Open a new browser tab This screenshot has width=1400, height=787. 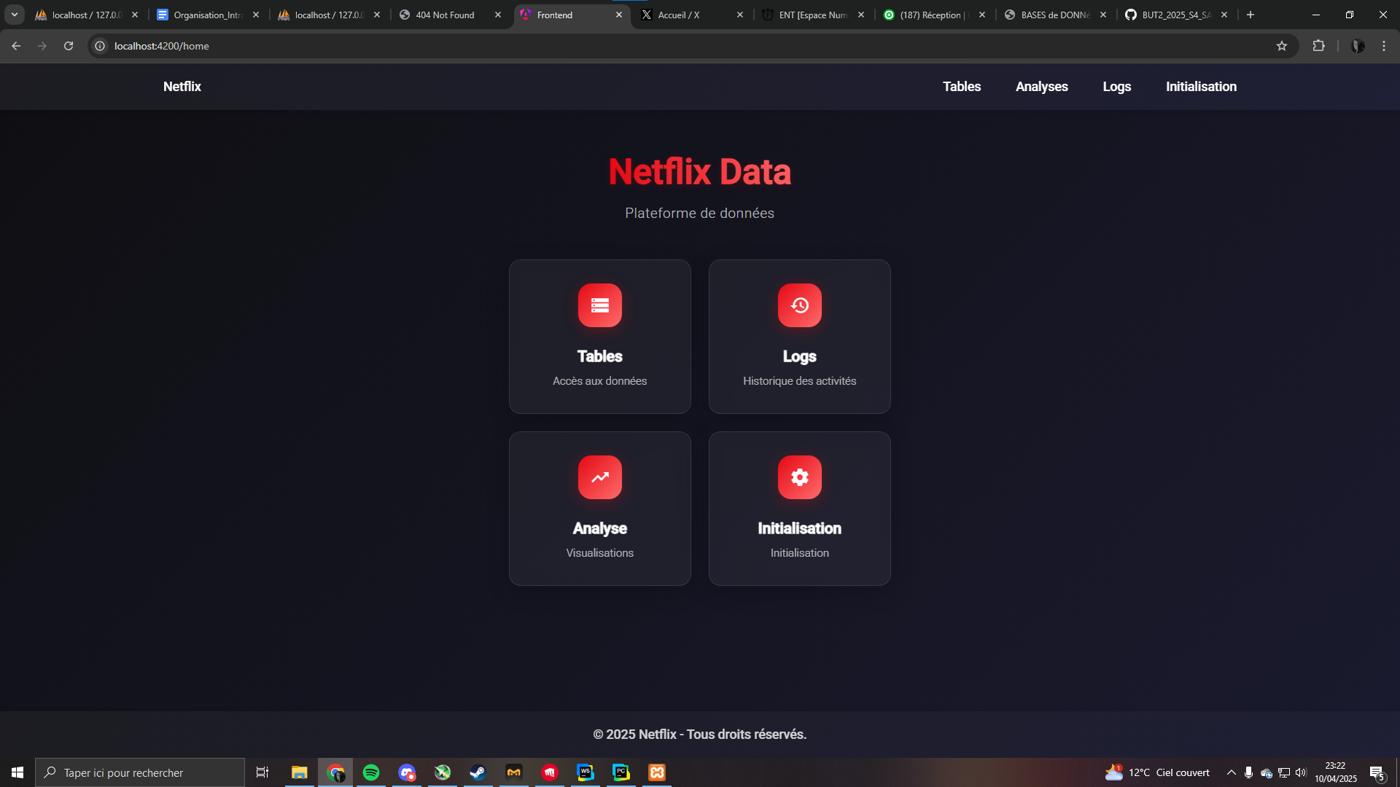[x=1251, y=15]
